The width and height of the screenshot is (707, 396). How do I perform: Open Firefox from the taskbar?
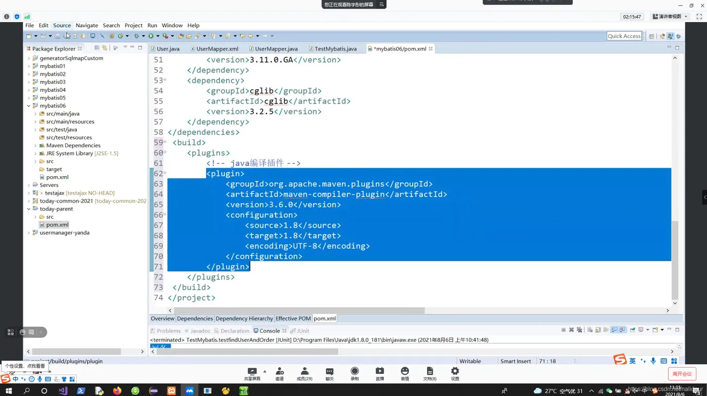(x=117, y=390)
